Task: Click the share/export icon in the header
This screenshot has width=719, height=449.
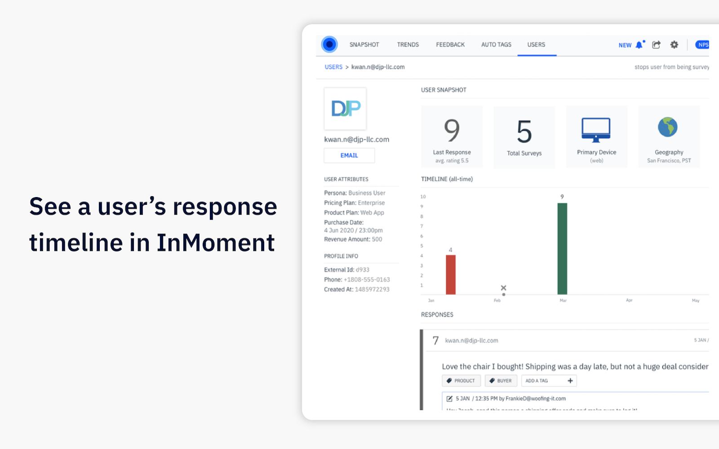Action: [x=656, y=45]
